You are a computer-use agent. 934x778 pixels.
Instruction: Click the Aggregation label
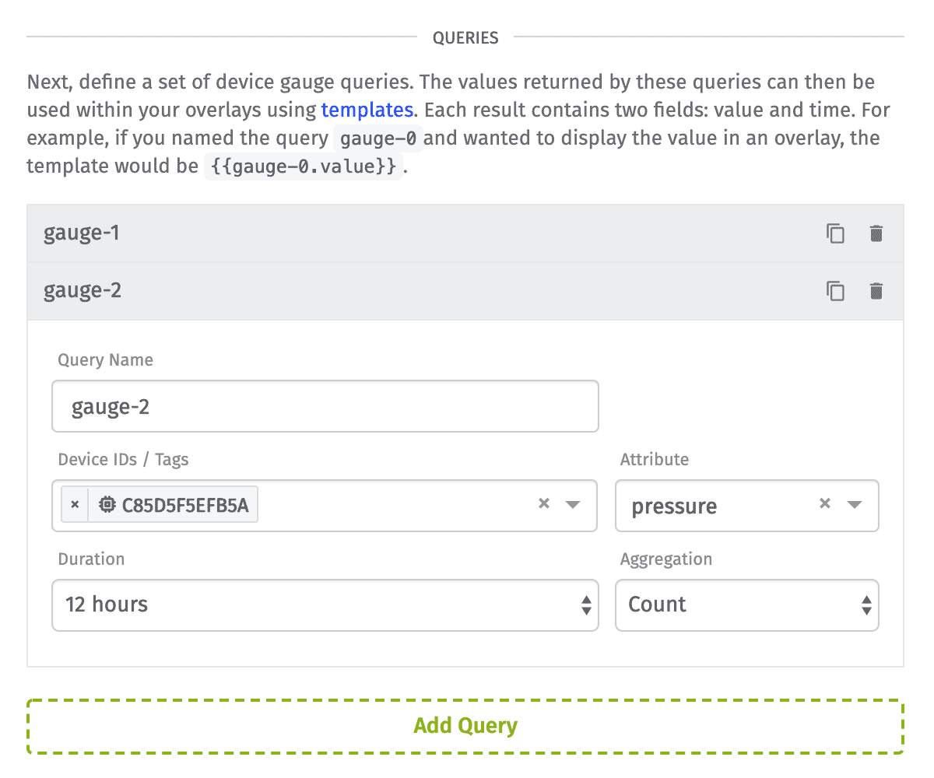click(666, 559)
